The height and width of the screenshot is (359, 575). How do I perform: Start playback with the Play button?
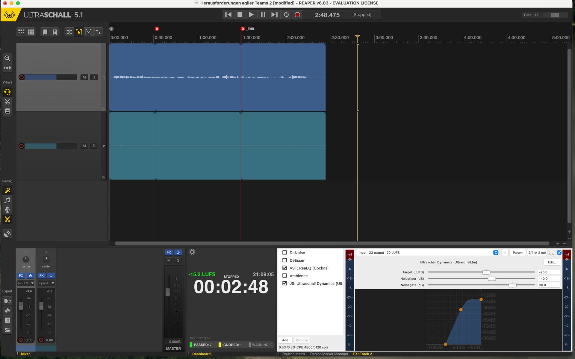pyautogui.click(x=251, y=15)
